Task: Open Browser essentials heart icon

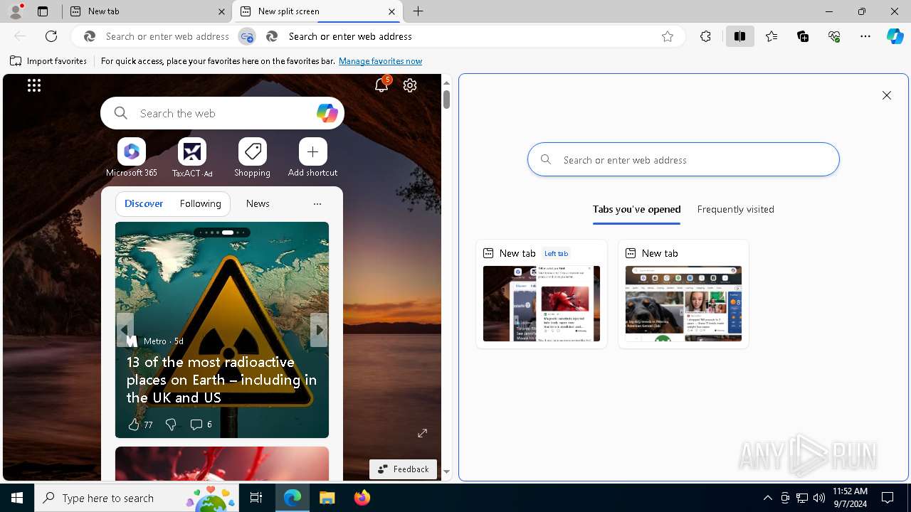Action: 834,36
